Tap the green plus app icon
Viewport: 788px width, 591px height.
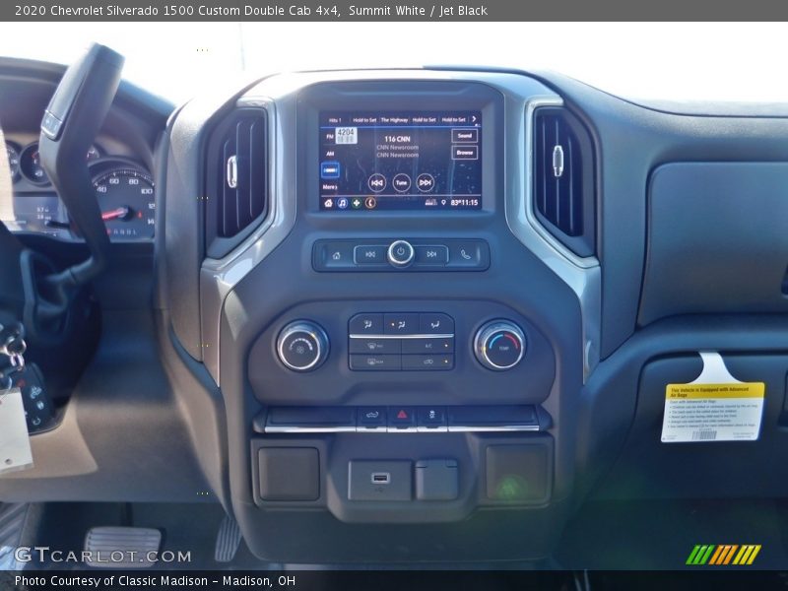coord(357,203)
